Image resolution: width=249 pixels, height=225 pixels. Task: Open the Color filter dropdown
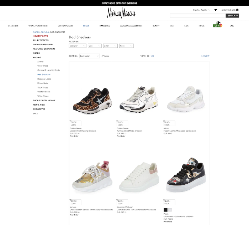[110, 46]
